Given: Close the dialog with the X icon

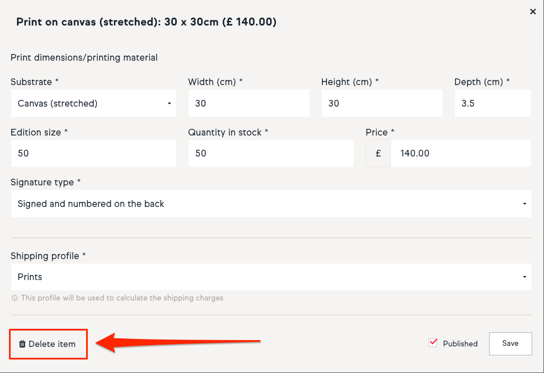Looking at the screenshot, I should (x=533, y=11).
